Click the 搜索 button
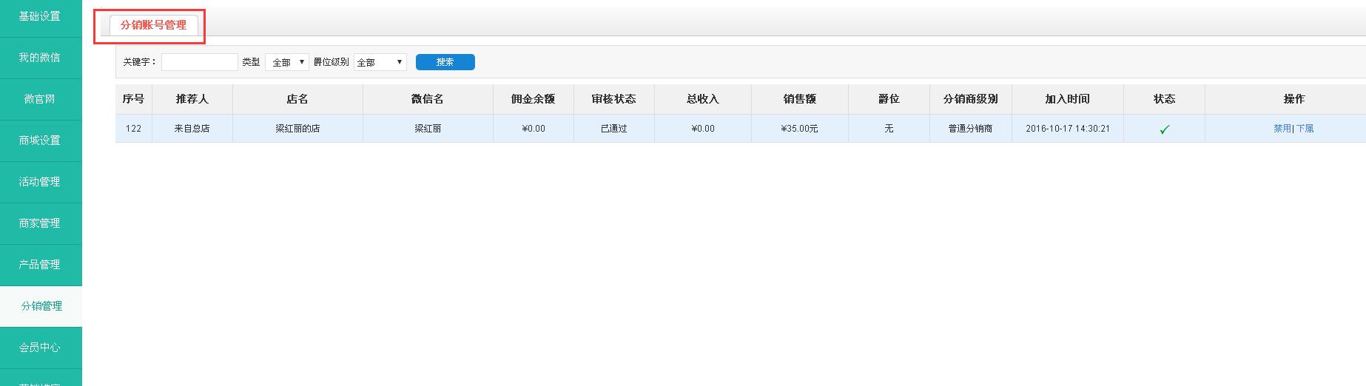The height and width of the screenshot is (386, 1366). click(x=445, y=62)
